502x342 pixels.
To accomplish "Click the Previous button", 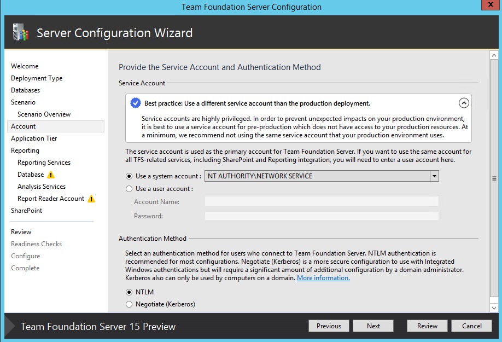I will tap(329, 326).
